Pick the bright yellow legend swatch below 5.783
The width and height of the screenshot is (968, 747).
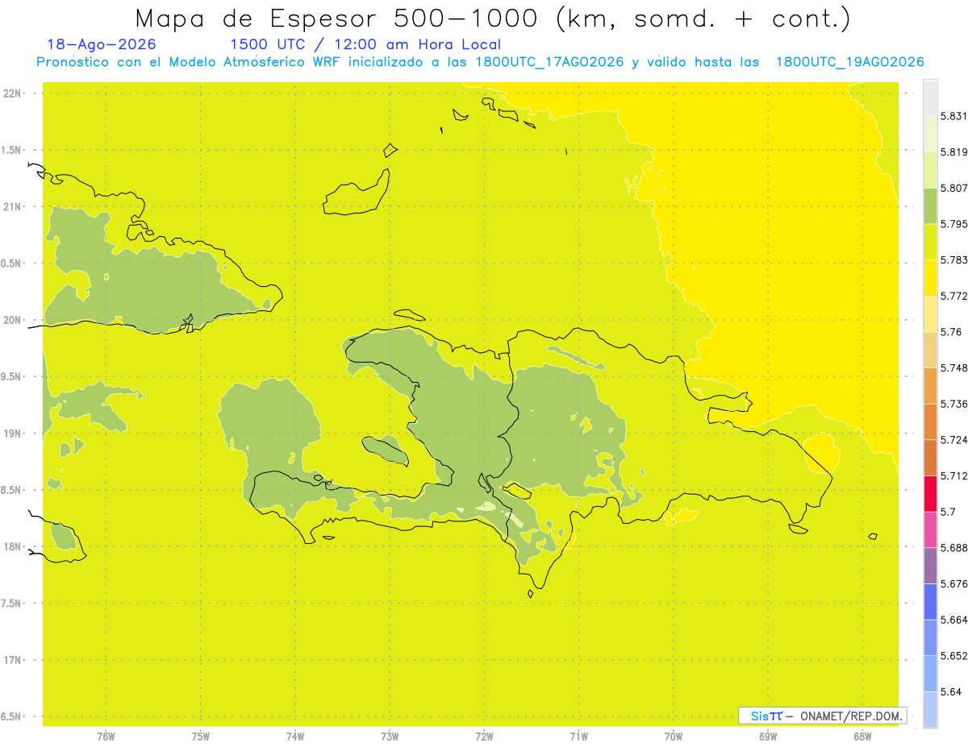[x=930, y=278]
